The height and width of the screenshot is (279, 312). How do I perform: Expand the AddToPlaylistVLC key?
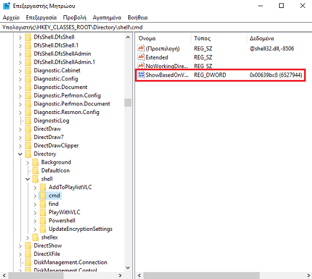(x=35, y=188)
